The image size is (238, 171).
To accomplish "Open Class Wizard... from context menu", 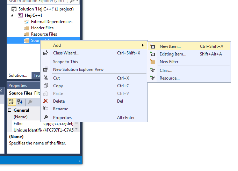I will coord(94,53).
